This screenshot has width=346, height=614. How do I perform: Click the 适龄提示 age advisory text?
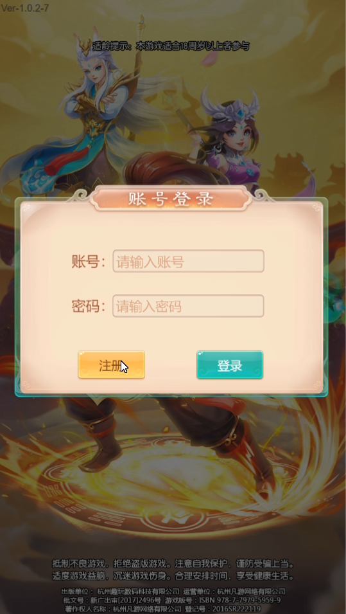[x=171, y=46]
